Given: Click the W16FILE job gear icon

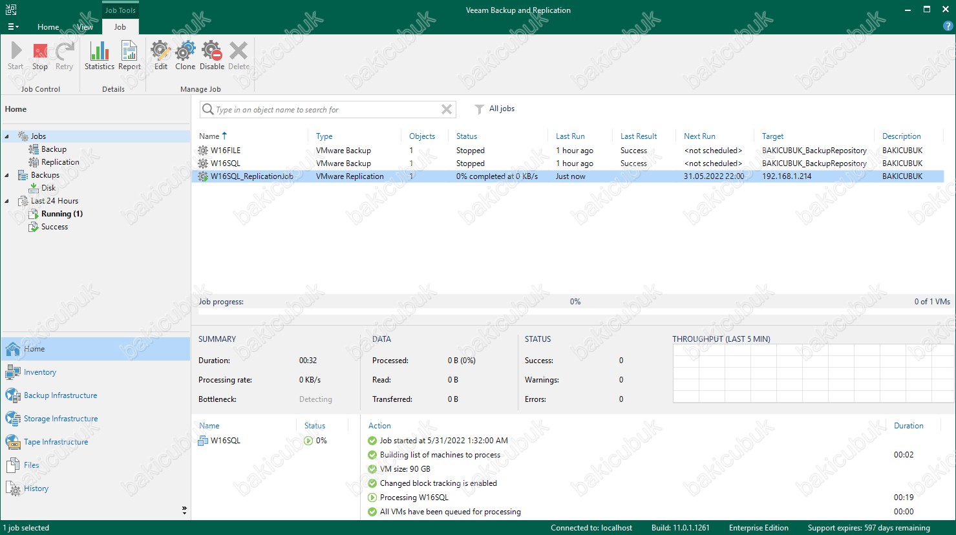Looking at the screenshot, I should [203, 151].
